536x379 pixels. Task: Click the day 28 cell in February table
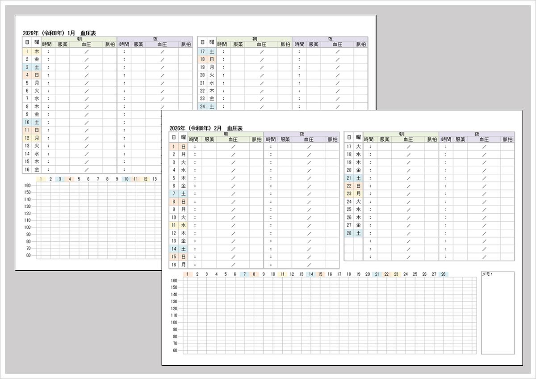tap(349, 233)
